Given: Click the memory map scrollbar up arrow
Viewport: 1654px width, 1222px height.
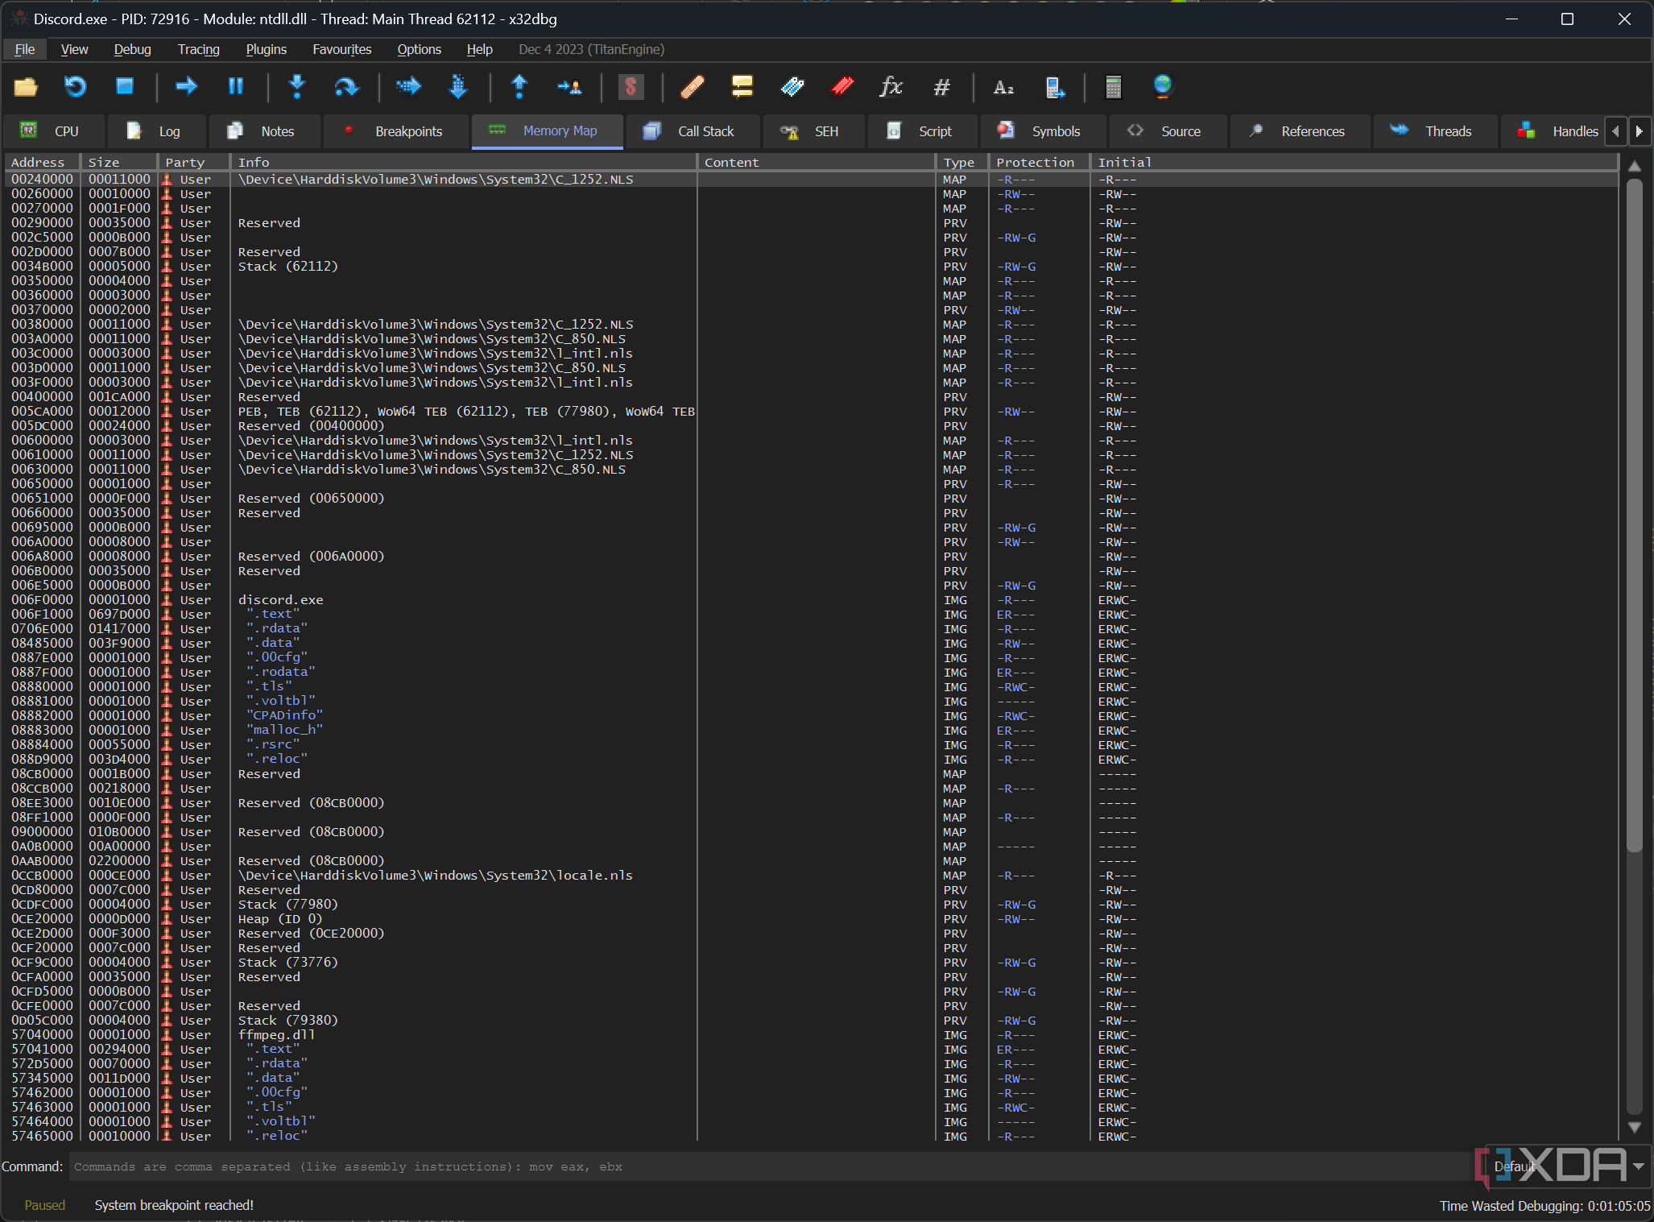Looking at the screenshot, I should 1635,166.
